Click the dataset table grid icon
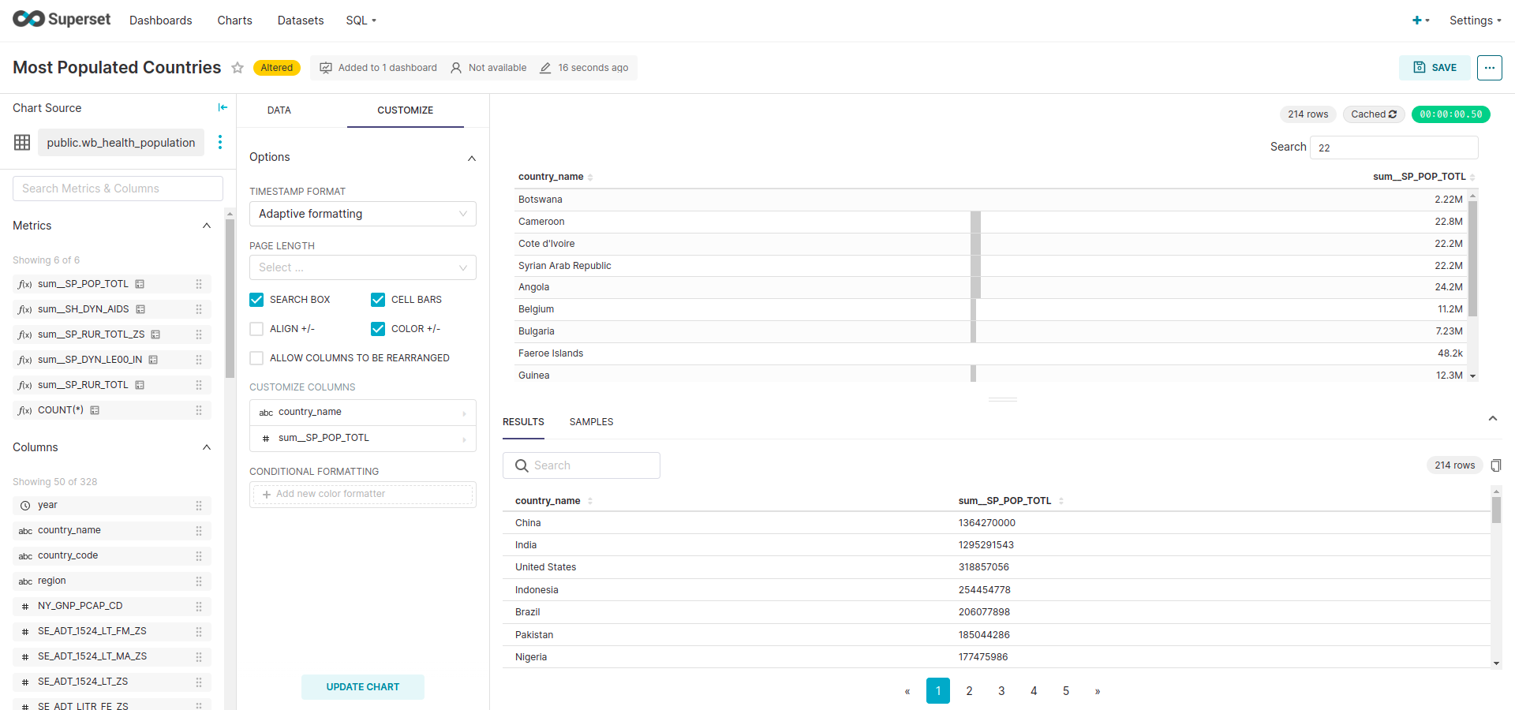This screenshot has height=710, width=1515. coord(22,142)
